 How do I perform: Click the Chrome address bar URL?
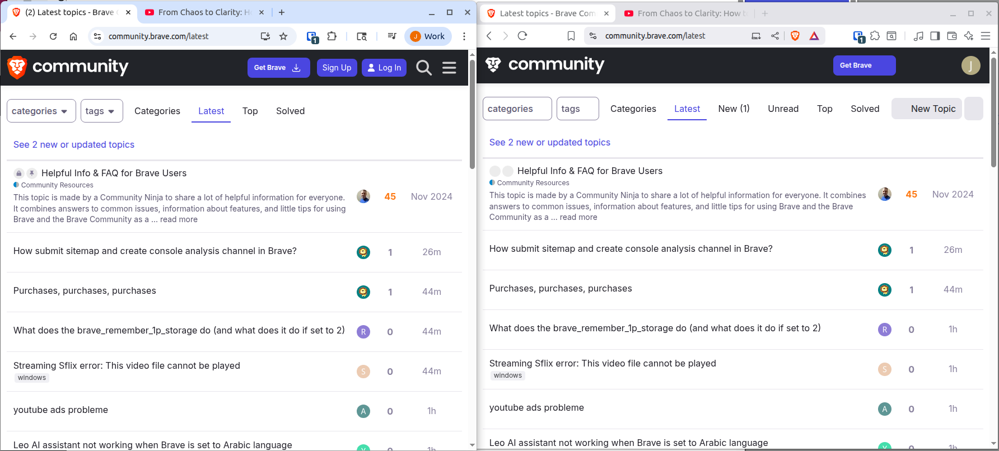[158, 36]
